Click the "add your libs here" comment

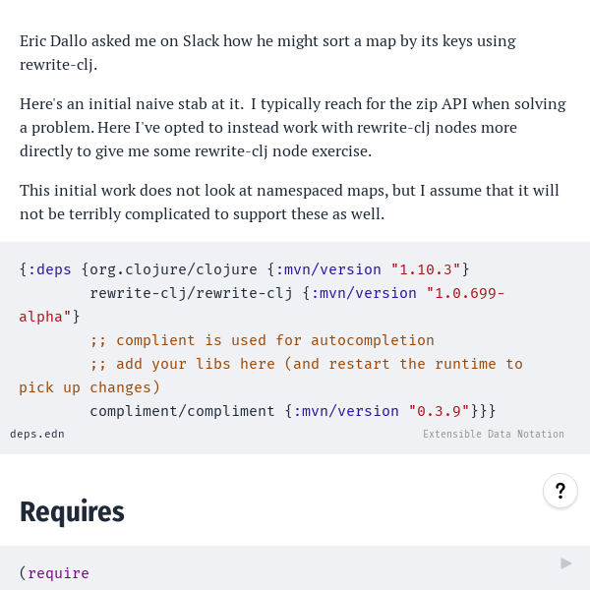pyautogui.click(x=271, y=376)
